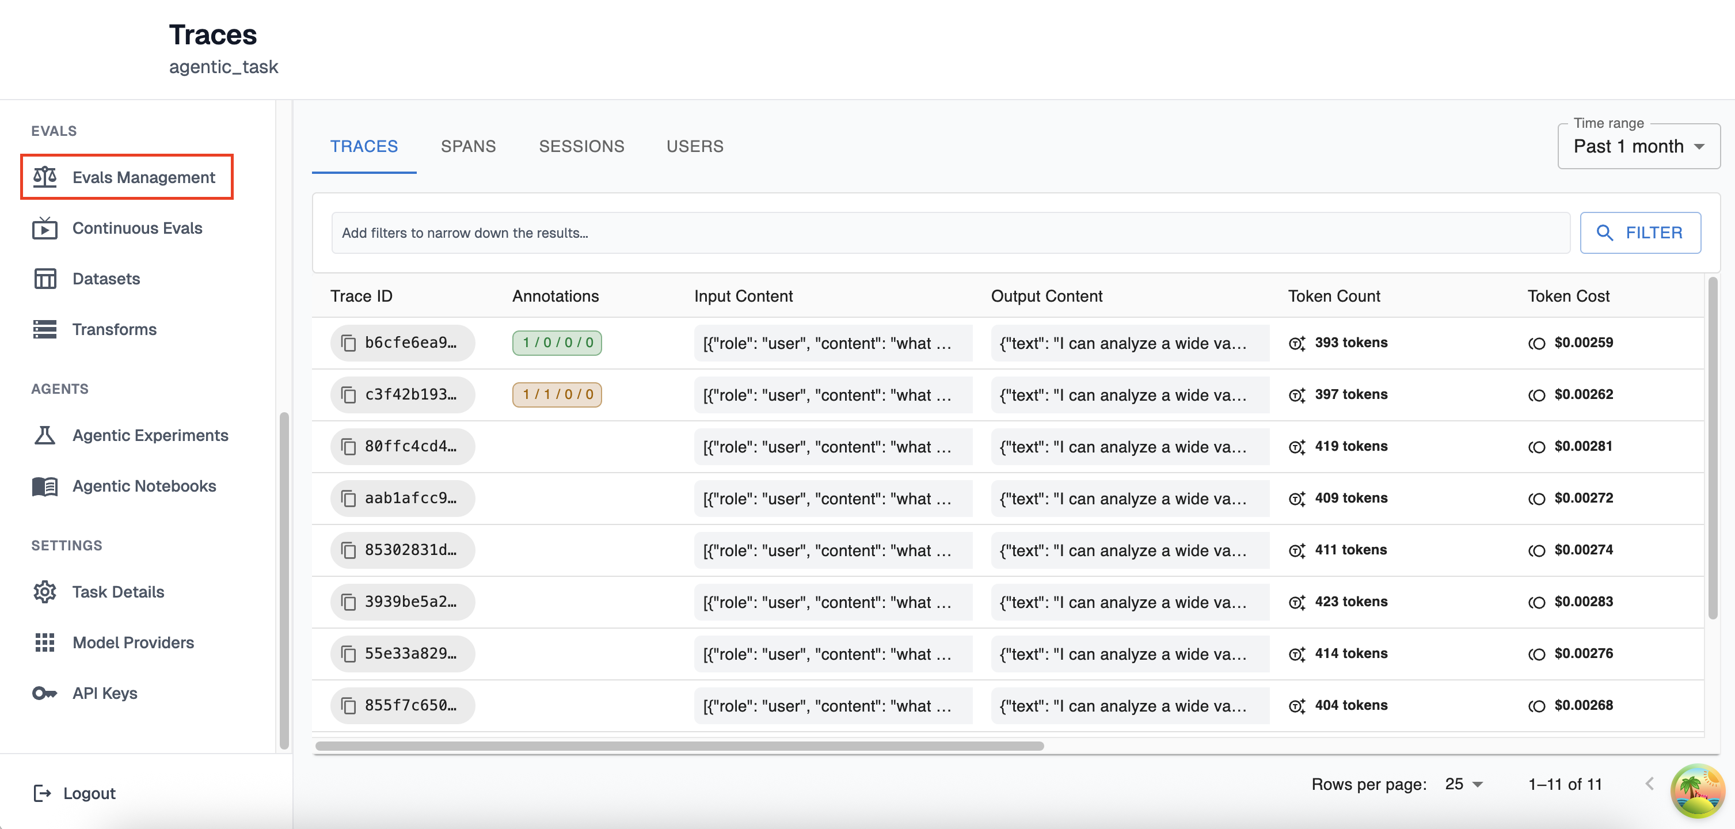This screenshot has width=1735, height=829.
Task: Click the API Keys key icon
Action: pos(44,693)
